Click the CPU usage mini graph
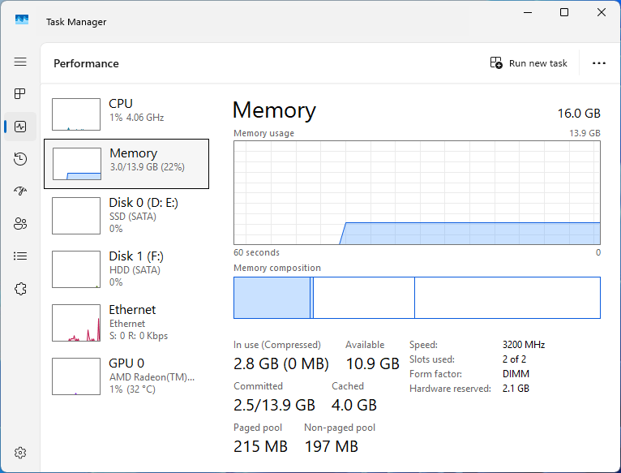This screenshot has width=621, height=473. (x=76, y=114)
